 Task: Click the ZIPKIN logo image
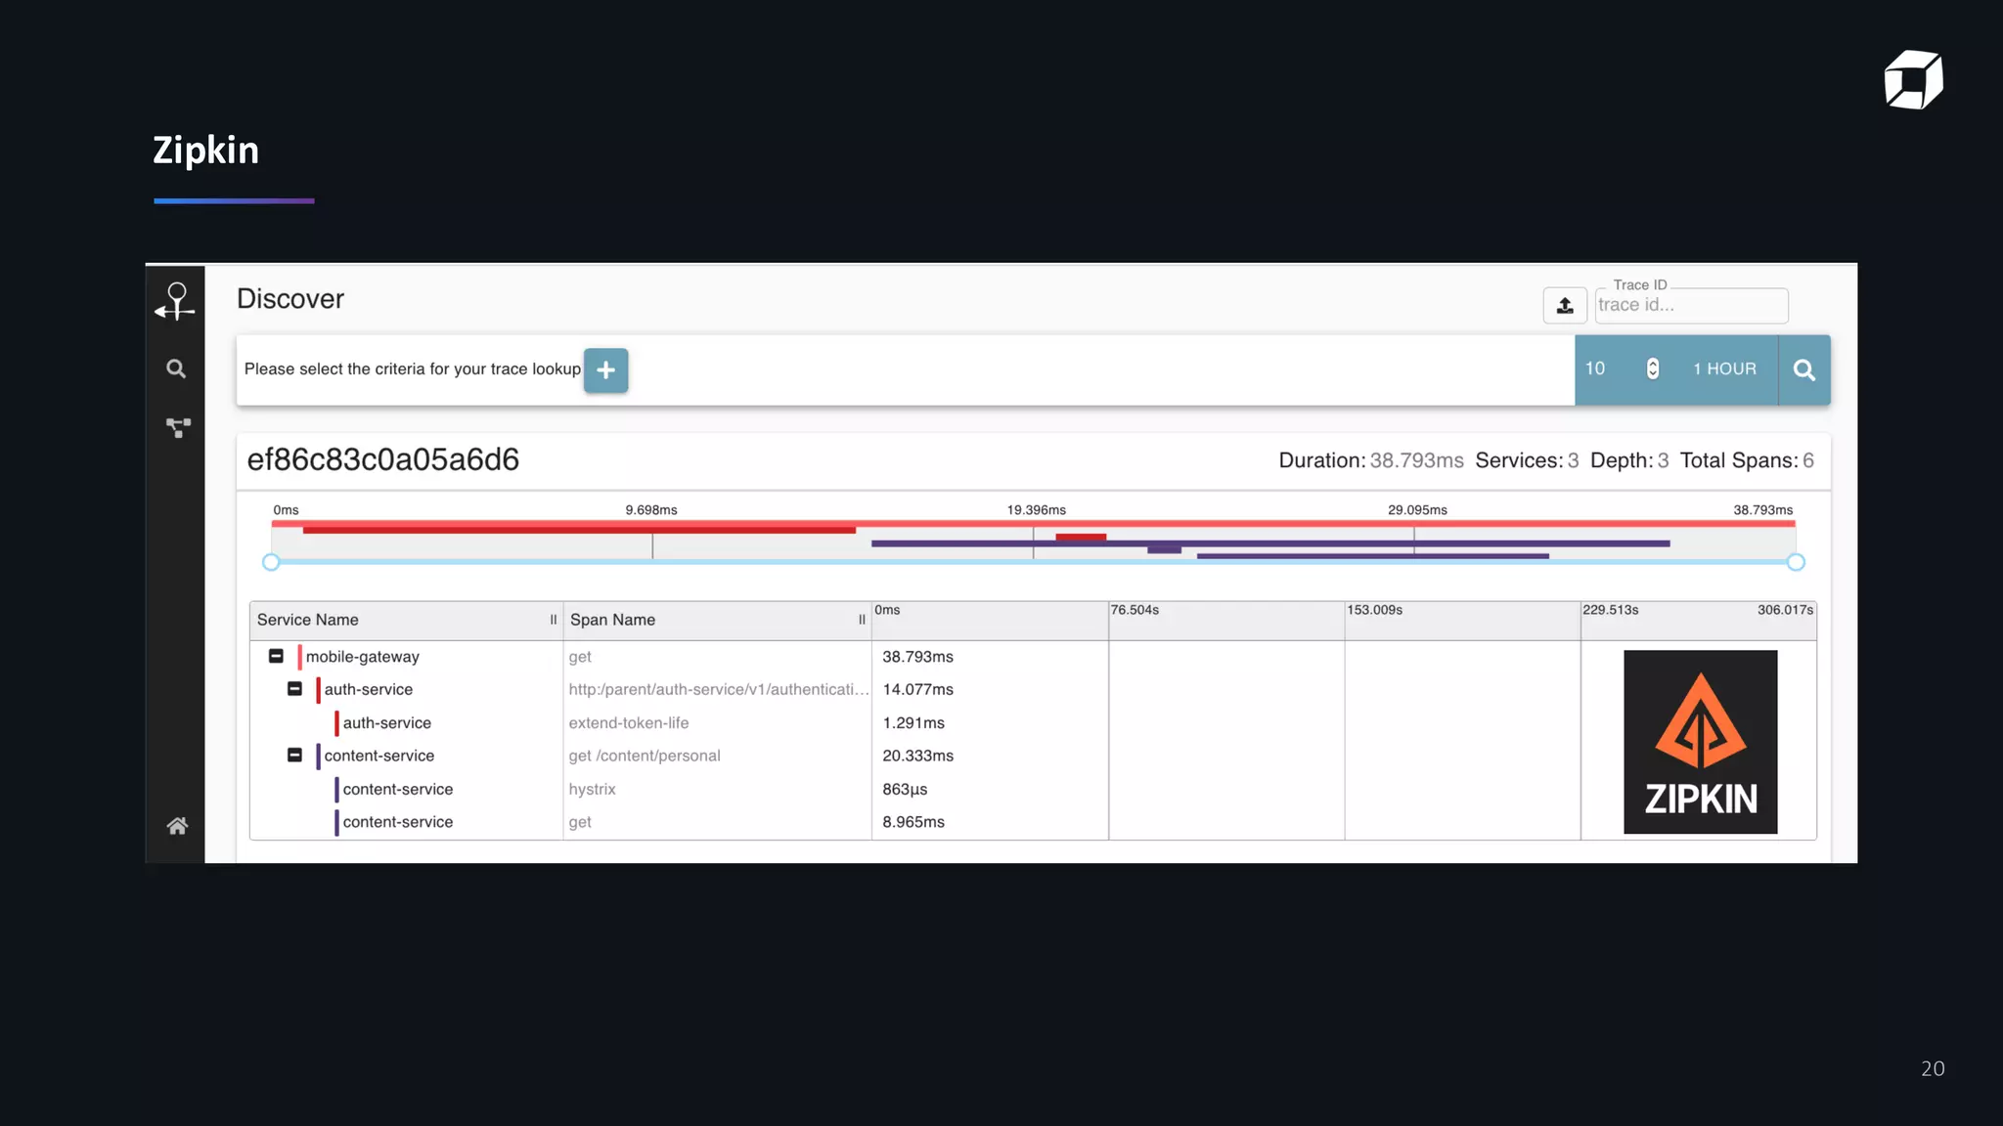pos(1700,742)
